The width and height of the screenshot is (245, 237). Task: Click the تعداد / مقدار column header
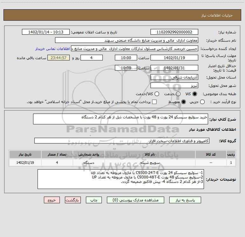point(57,154)
